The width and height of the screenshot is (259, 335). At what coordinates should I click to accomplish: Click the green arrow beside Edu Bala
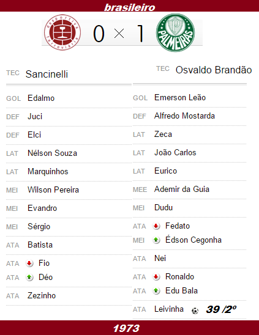(156, 291)
